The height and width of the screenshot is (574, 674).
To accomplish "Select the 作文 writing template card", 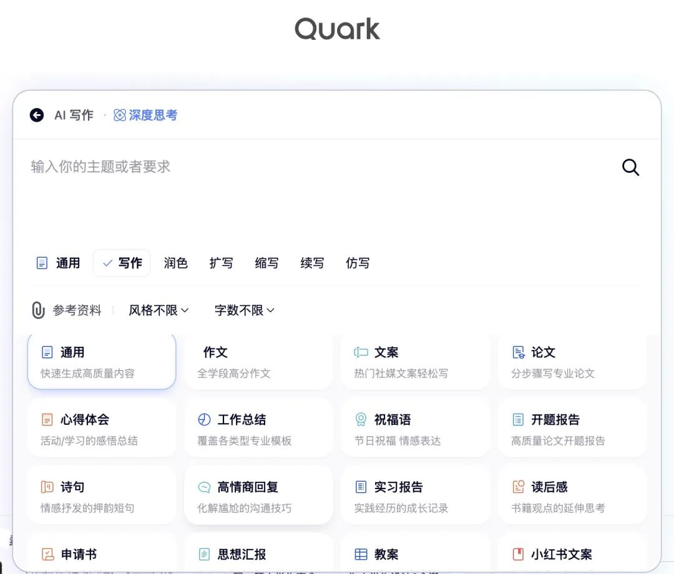I will coord(258,362).
